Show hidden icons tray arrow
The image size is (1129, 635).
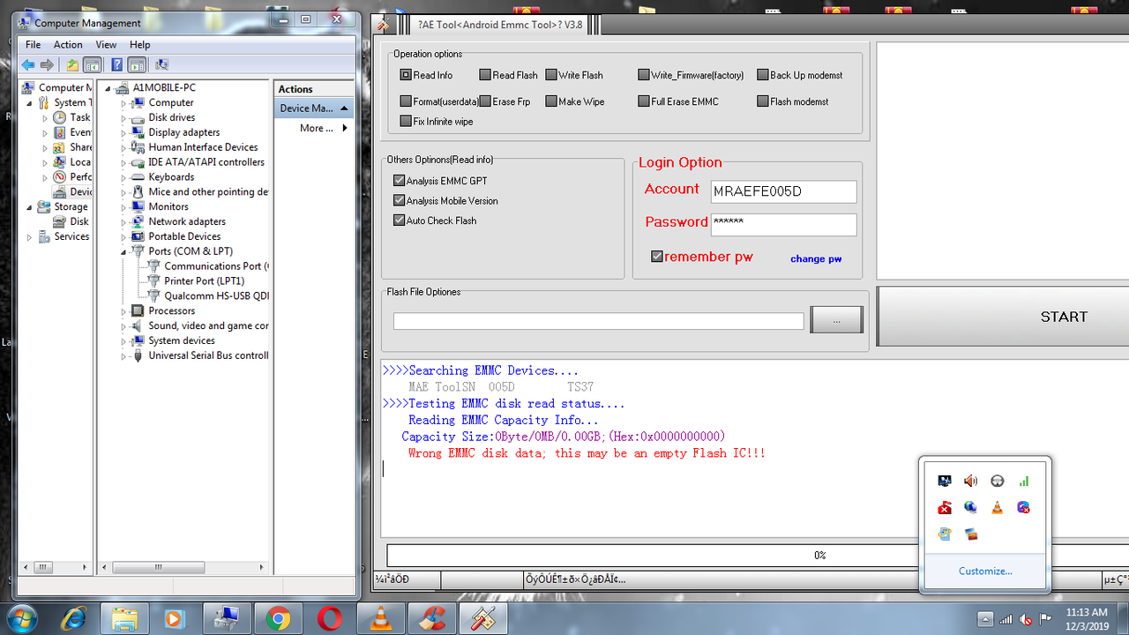tap(986, 619)
